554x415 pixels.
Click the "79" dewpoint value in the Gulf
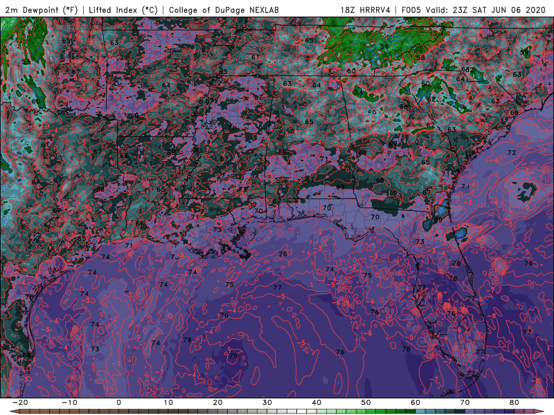click(x=233, y=356)
